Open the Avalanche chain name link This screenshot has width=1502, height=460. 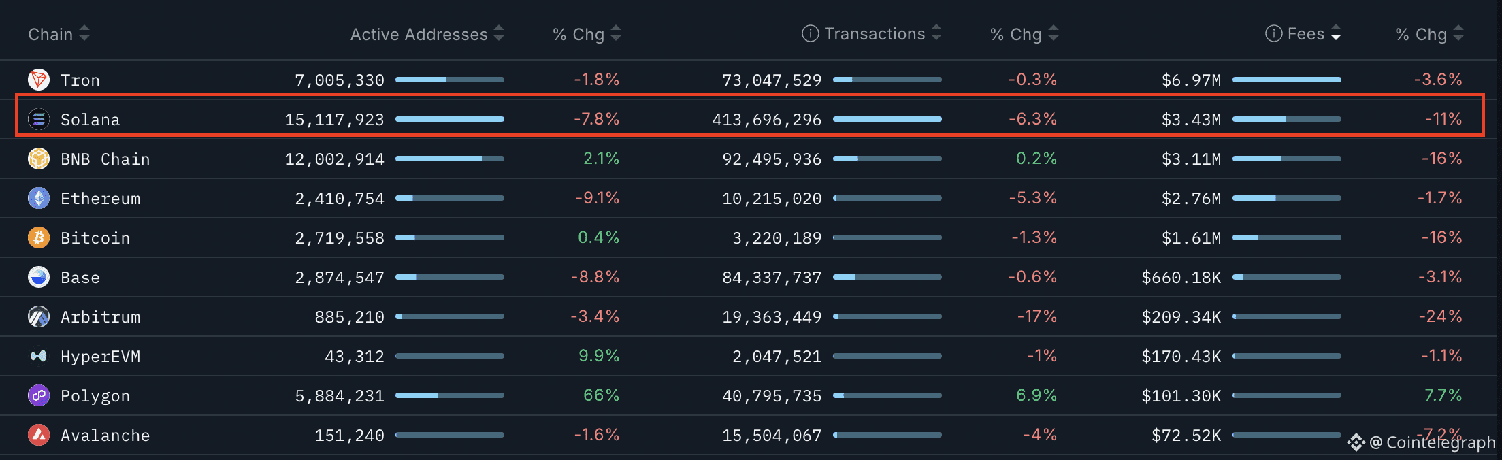[x=105, y=436]
